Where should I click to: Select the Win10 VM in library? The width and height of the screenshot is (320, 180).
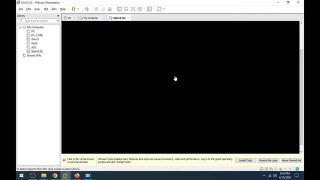pyautogui.click(x=35, y=39)
